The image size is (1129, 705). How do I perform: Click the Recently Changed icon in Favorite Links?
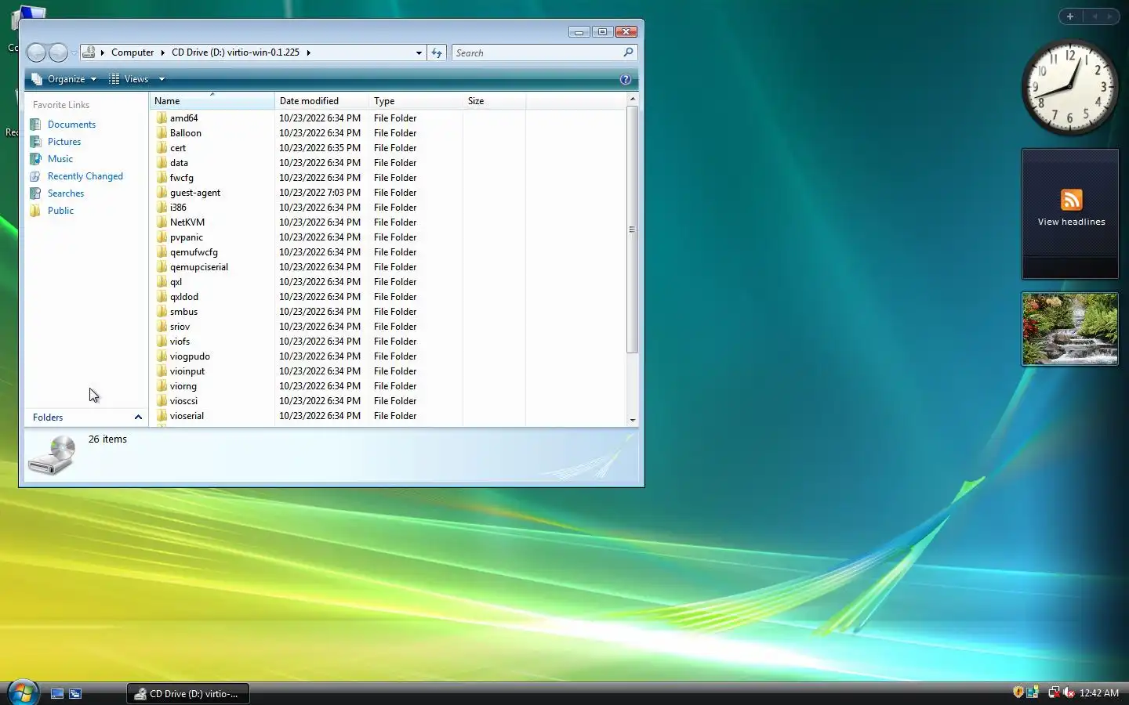(x=35, y=176)
